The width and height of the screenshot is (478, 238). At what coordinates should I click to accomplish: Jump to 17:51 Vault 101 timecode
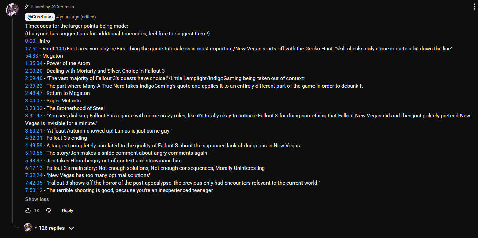tap(32, 49)
